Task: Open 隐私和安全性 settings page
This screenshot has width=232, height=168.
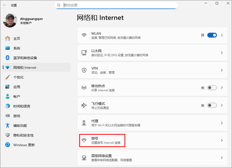Action: [23, 135]
